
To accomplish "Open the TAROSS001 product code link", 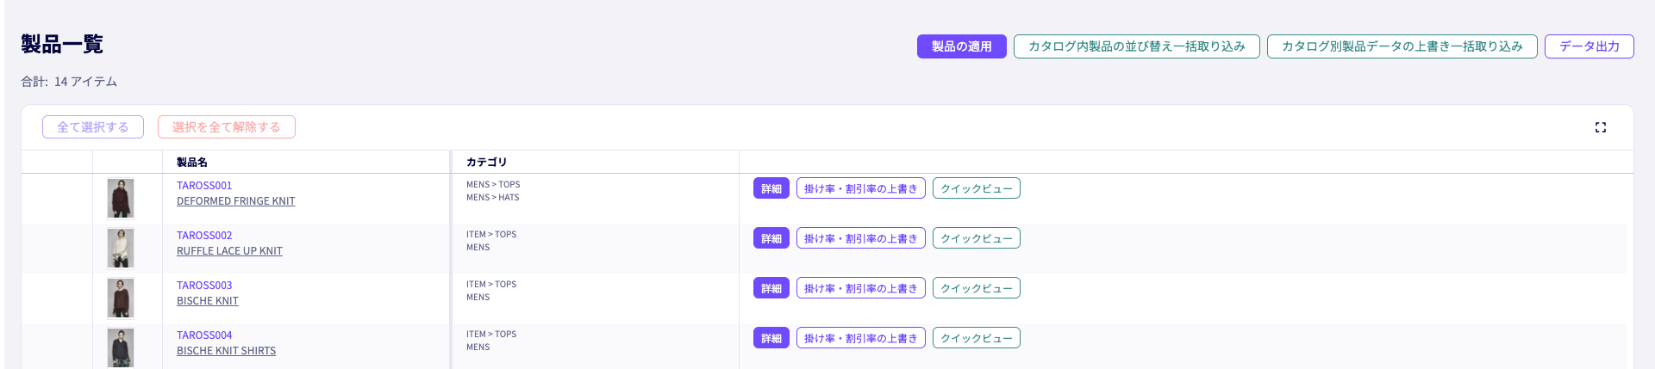I will tap(204, 186).
